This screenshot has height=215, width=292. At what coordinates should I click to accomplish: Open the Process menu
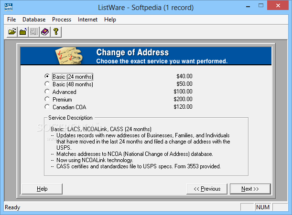[62, 20]
